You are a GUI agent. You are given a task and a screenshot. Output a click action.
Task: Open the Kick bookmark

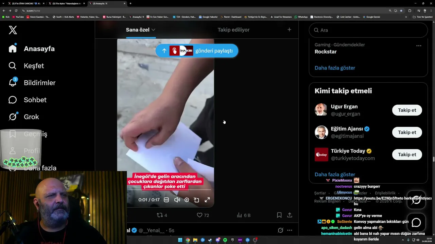tap(6, 17)
